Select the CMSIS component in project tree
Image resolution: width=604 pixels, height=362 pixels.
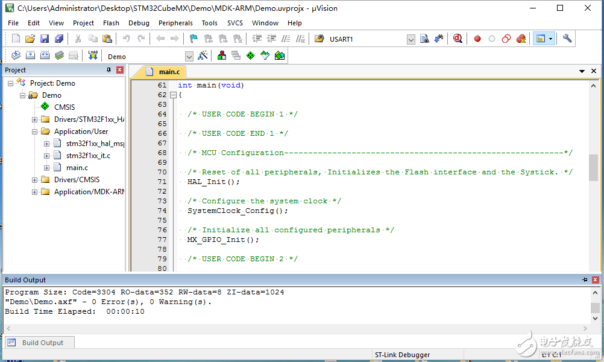pyautogui.click(x=64, y=107)
